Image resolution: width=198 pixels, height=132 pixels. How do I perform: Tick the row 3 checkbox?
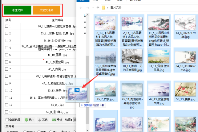[x=6, y=40]
